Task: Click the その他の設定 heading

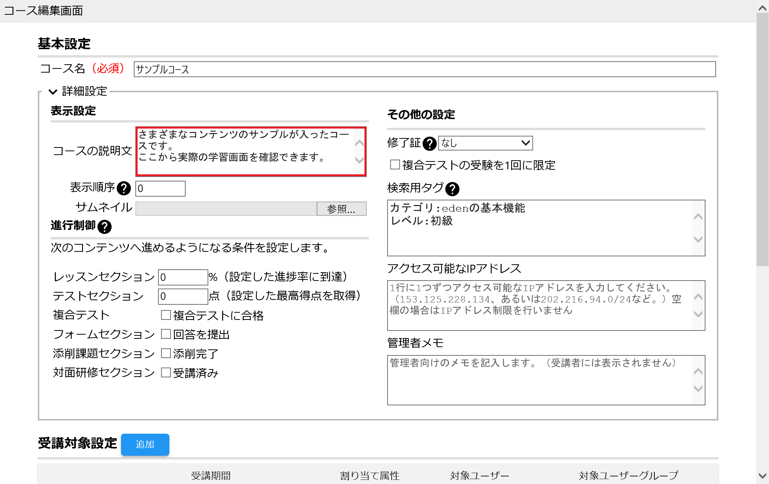Action: coord(421,115)
